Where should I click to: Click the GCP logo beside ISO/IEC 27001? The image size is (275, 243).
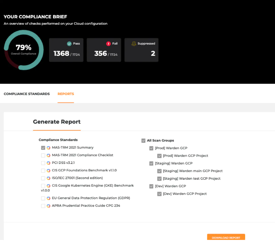point(48,178)
